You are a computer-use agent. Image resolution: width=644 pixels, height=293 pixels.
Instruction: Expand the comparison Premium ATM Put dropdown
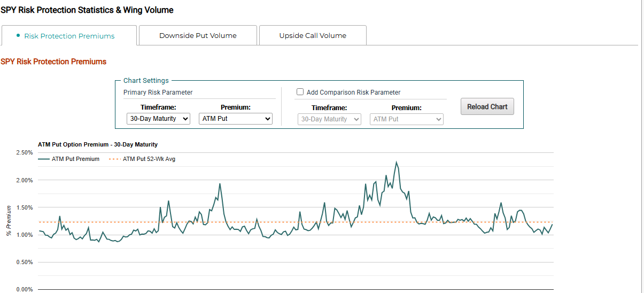407,119
